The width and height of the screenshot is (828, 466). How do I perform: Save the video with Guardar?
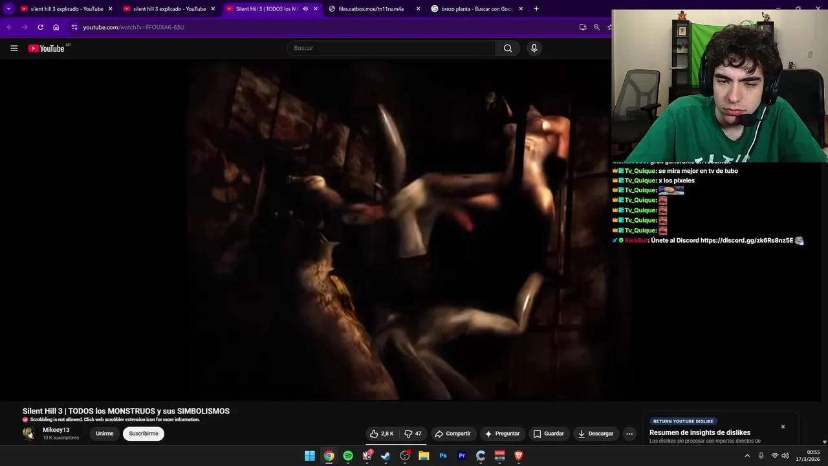548,434
